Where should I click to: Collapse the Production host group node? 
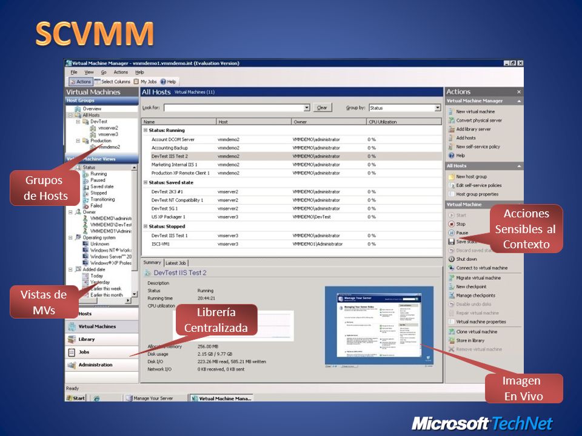[78, 141]
